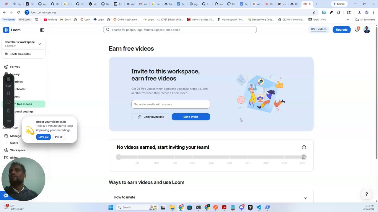Click the Loom flower icon below the webcam bubble
378x212 pixels.
pyautogui.click(x=6, y=196)
